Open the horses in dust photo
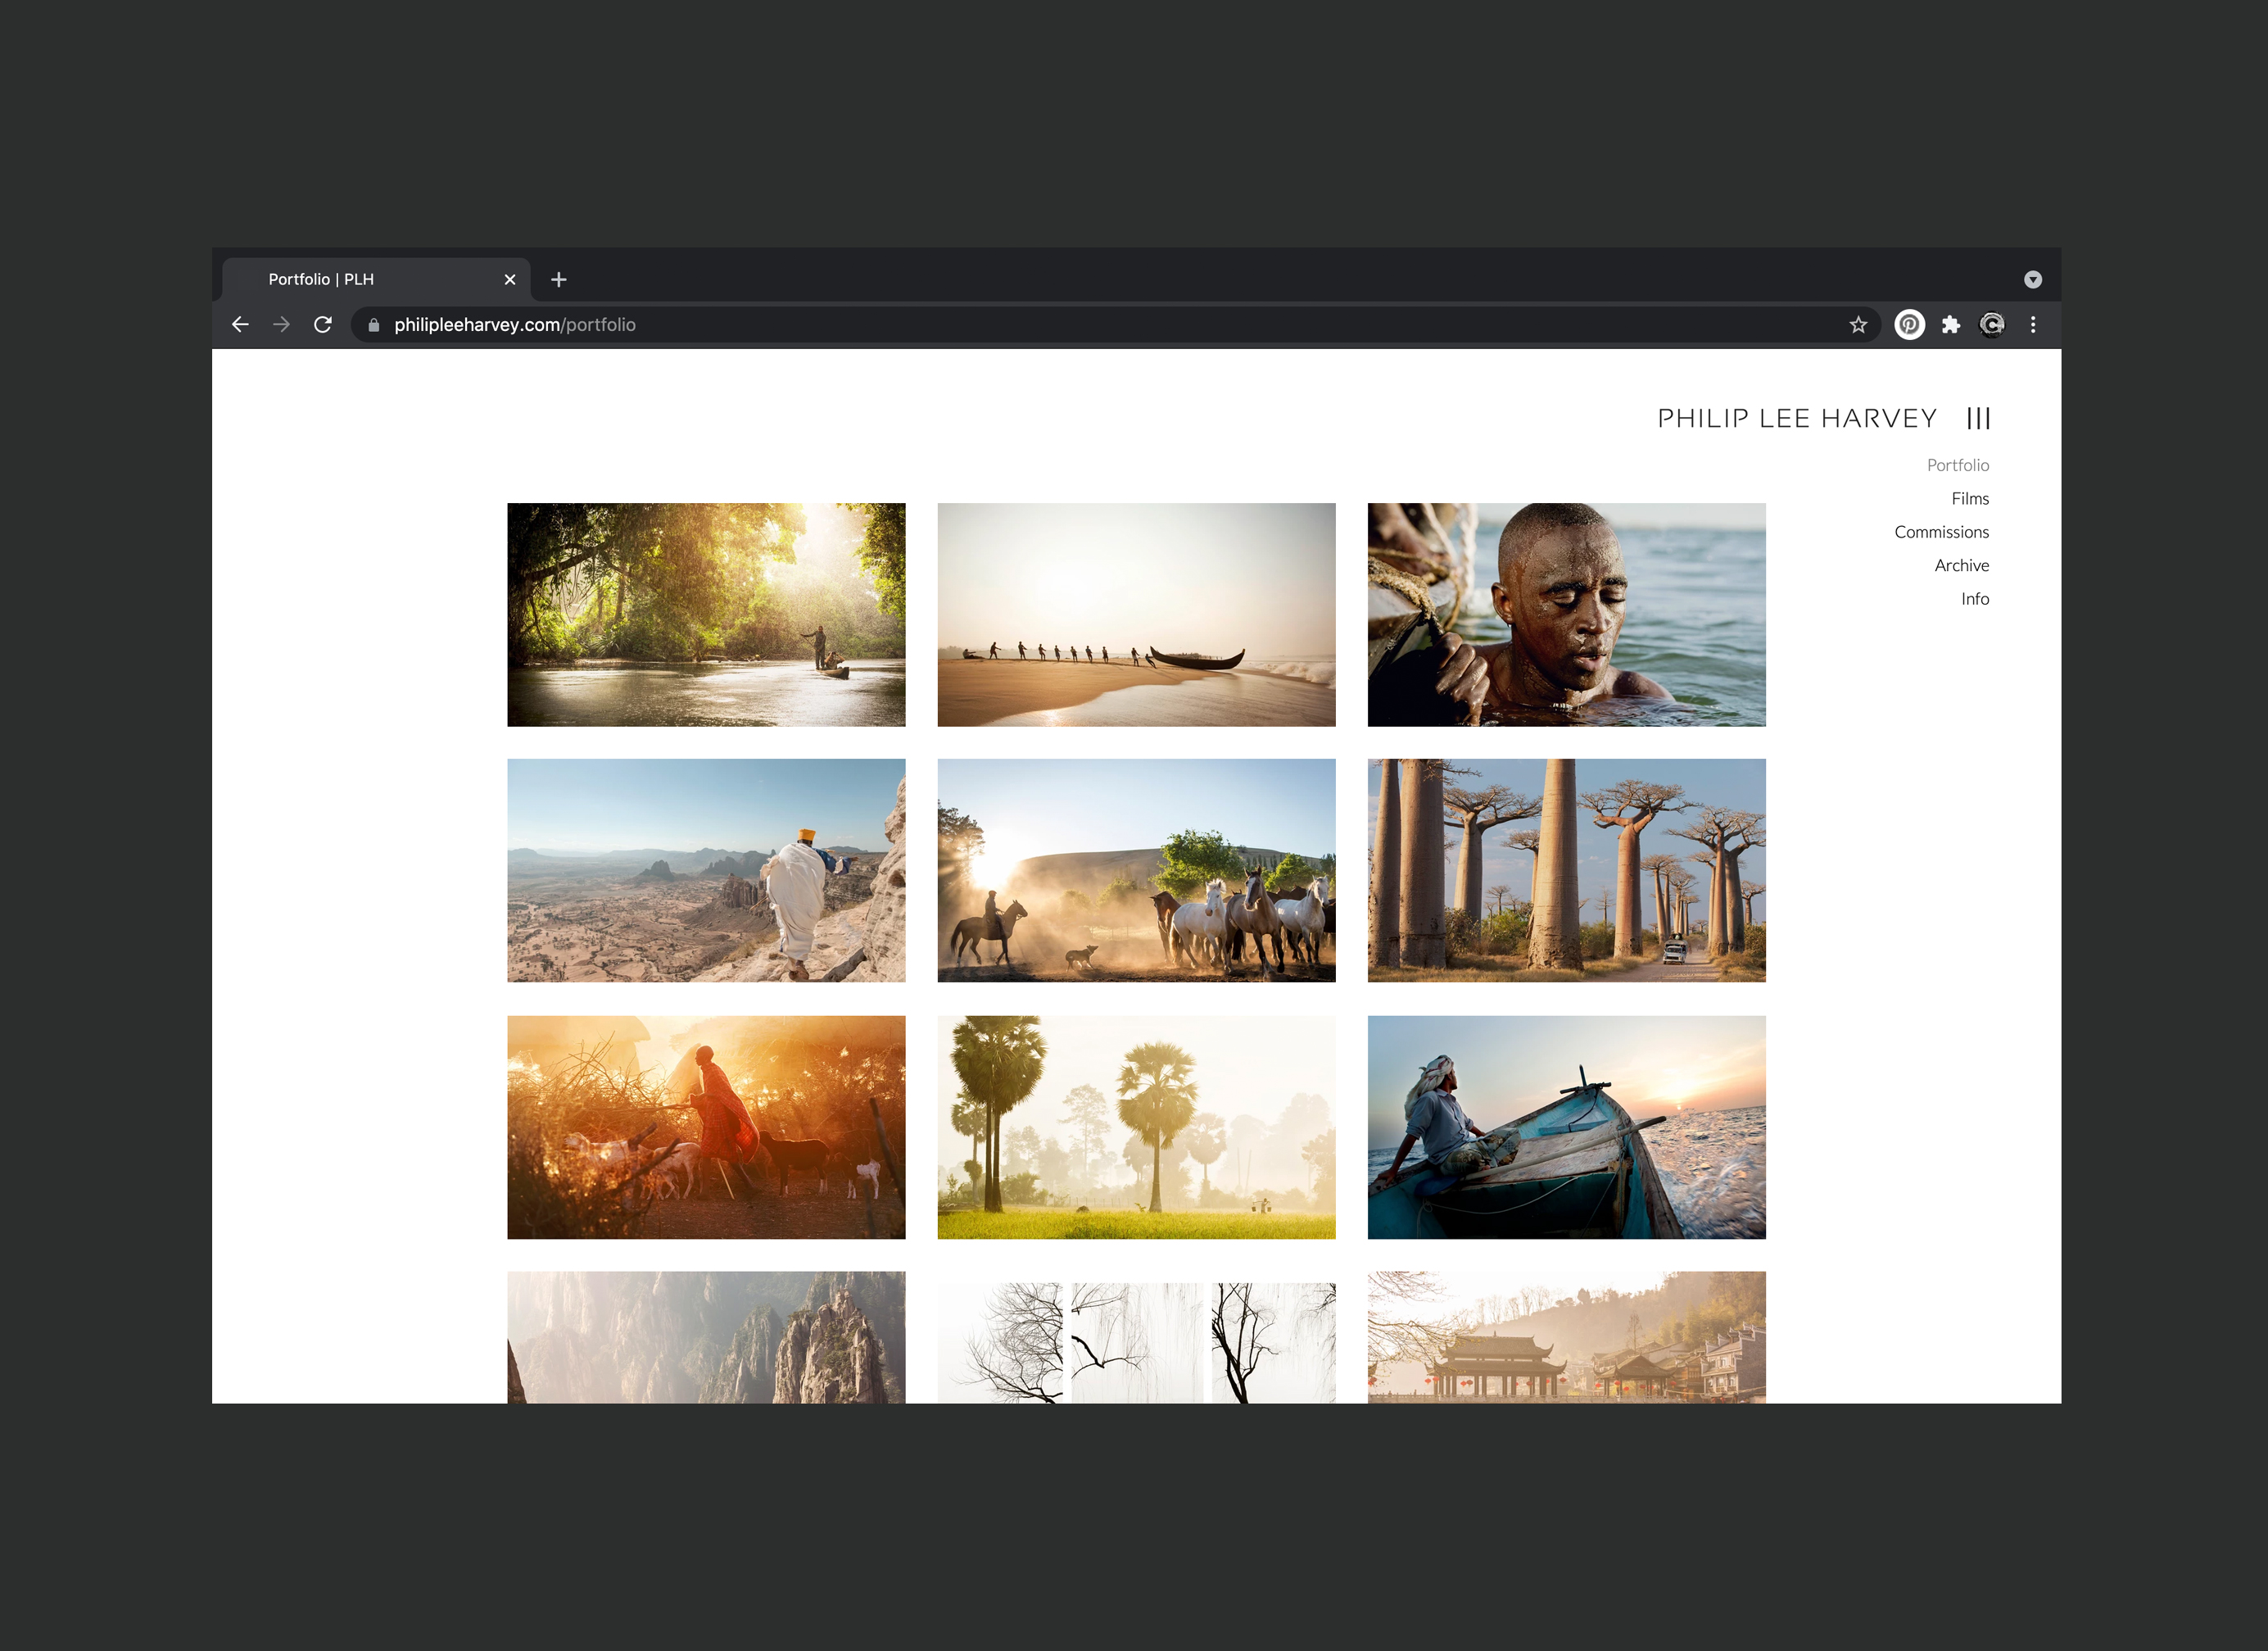This screenshot has height=1651, width=2268. (x=1136, y=870)
